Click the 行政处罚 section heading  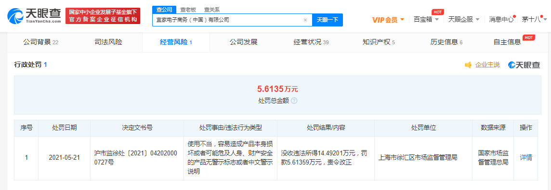(30, 64)
